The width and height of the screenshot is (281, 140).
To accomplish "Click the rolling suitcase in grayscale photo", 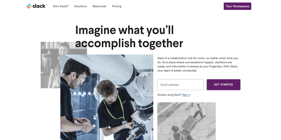I will (190, 122).
